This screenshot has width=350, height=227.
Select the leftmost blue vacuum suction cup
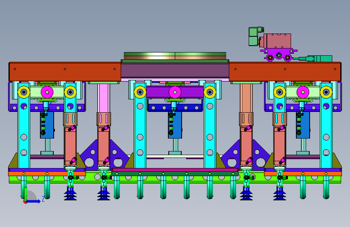pos(70,194)
